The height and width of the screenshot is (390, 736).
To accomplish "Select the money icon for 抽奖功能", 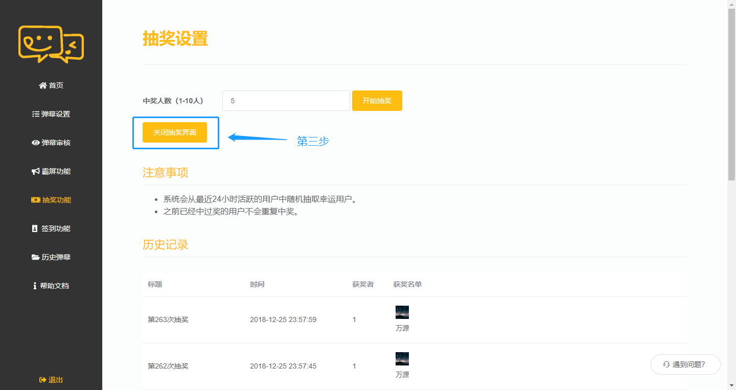I will (x=36, y=200).
